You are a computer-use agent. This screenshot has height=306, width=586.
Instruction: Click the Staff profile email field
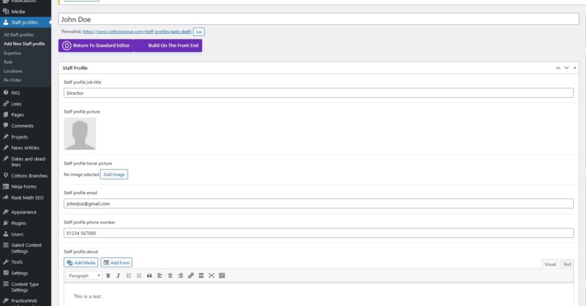(318, 203)
